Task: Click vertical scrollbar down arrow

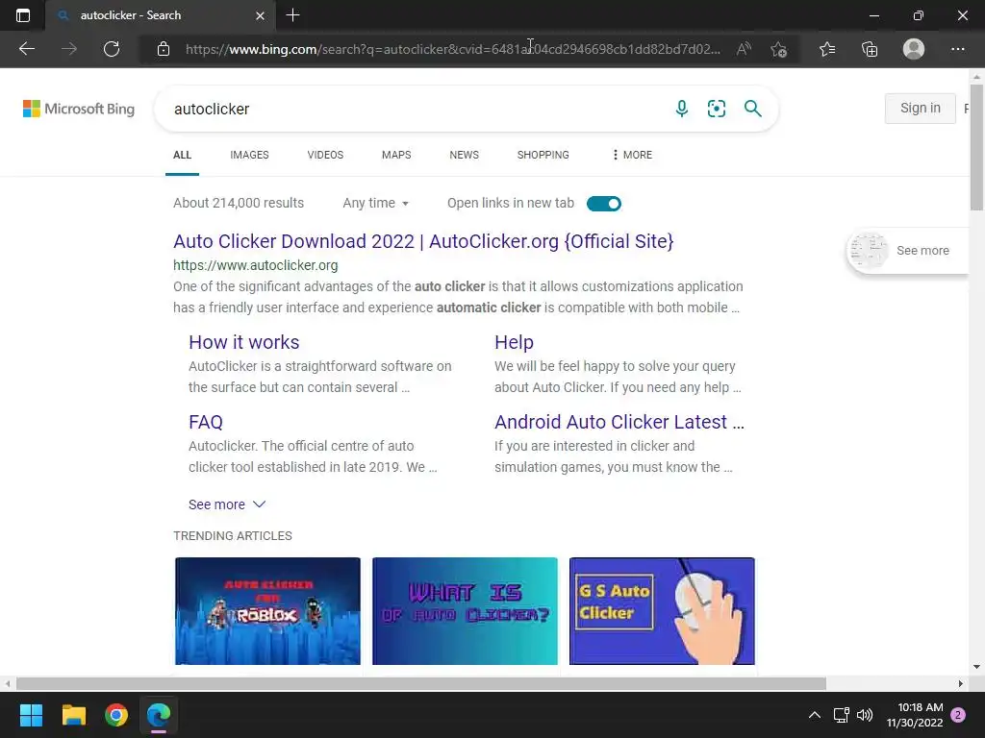Action: tap(976, 667)
